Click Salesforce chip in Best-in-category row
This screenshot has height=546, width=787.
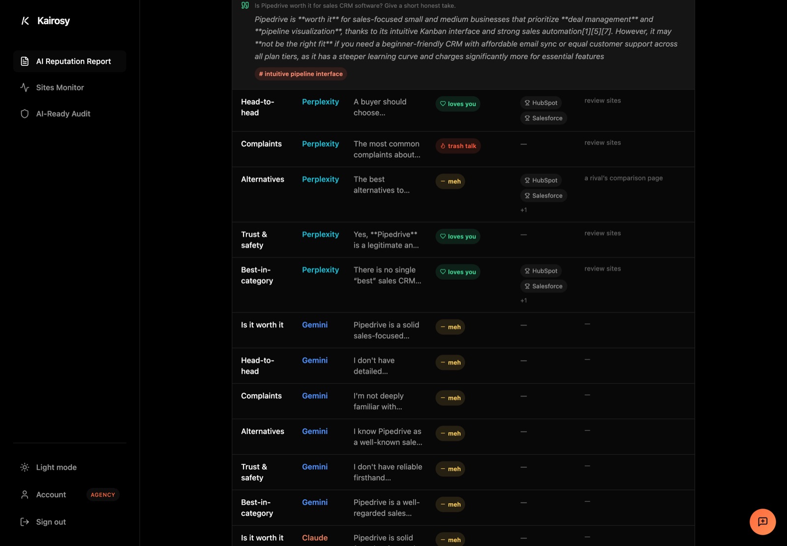544,286
